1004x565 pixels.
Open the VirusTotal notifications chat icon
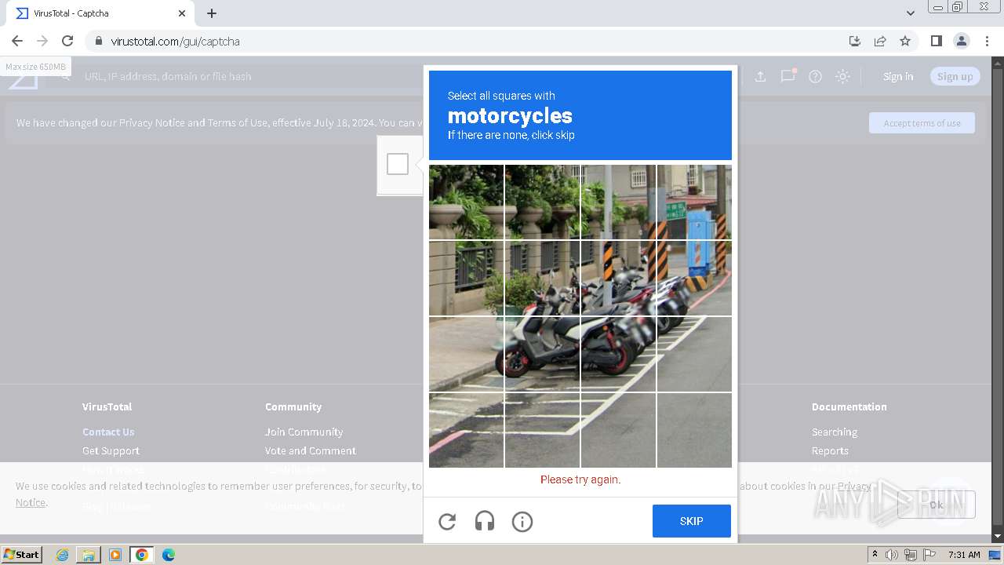click(x=788, y=75)
